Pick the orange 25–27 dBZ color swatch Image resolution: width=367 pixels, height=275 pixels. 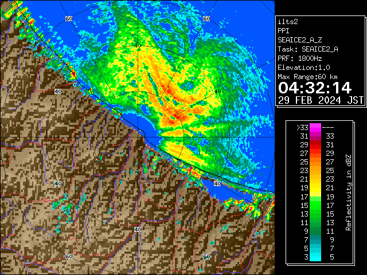click(315, 162)
